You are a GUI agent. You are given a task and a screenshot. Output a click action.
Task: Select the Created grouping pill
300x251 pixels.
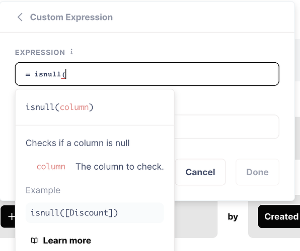coord(279,217)
